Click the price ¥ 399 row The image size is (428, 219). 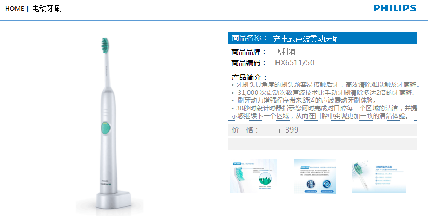322,130
